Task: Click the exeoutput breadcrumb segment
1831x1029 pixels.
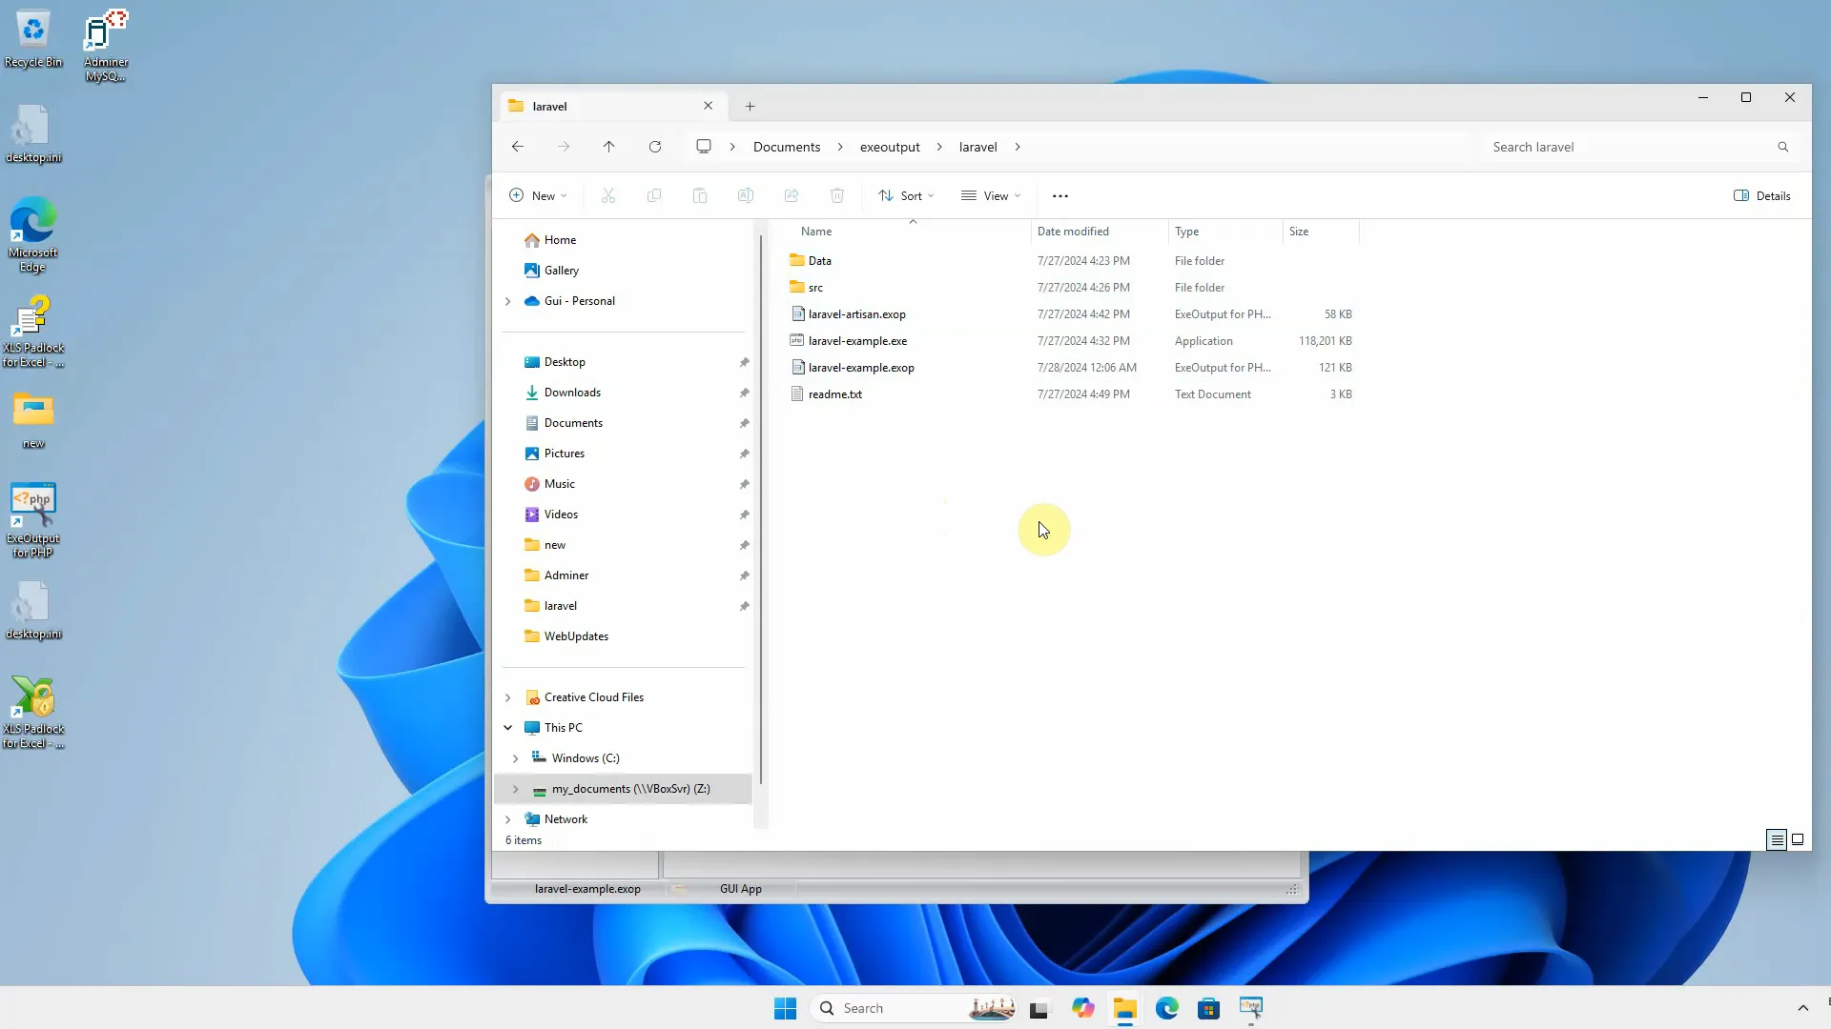Action: click(889, 147)
